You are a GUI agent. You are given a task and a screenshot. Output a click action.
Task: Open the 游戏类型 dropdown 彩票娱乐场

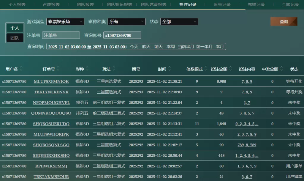(65, 22)
